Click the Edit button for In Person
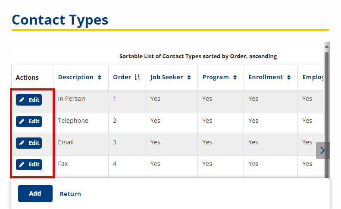The width and height of the screenshot is (341, 209). pyautogui.click(x=29, y=100)
